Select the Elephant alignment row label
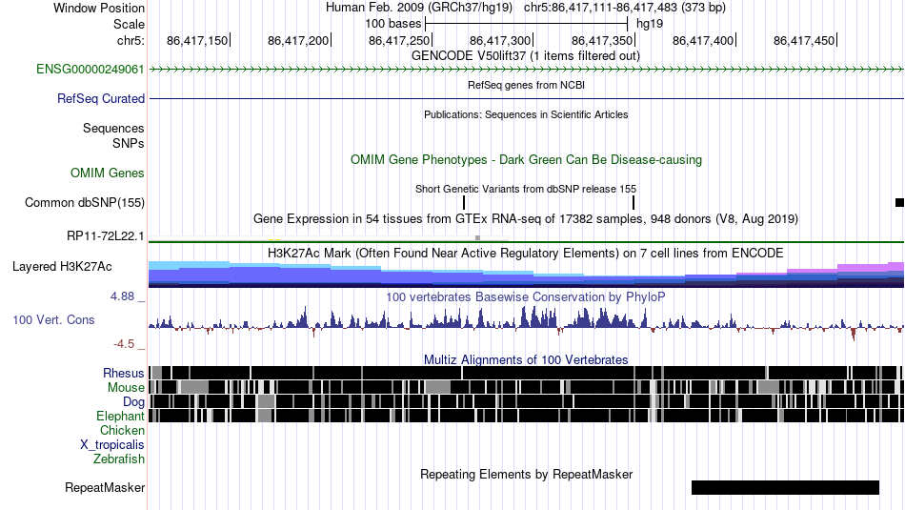The height and width of the screenshot is (510, 905). coord(120,416)
